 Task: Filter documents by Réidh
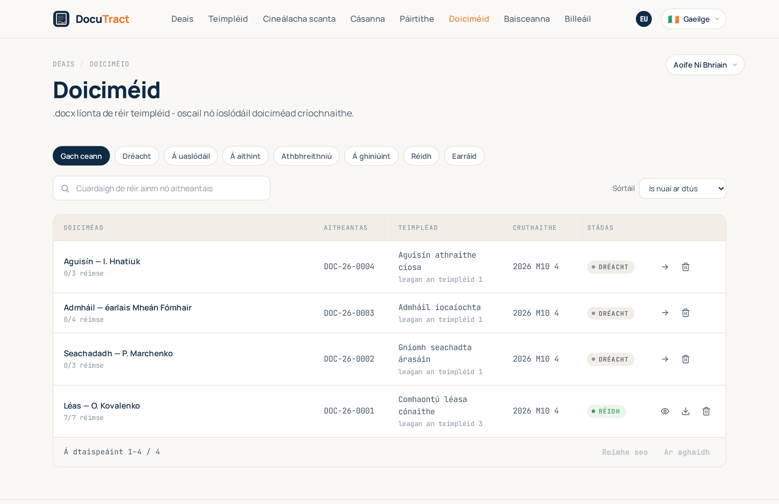[x=421, y=156]
